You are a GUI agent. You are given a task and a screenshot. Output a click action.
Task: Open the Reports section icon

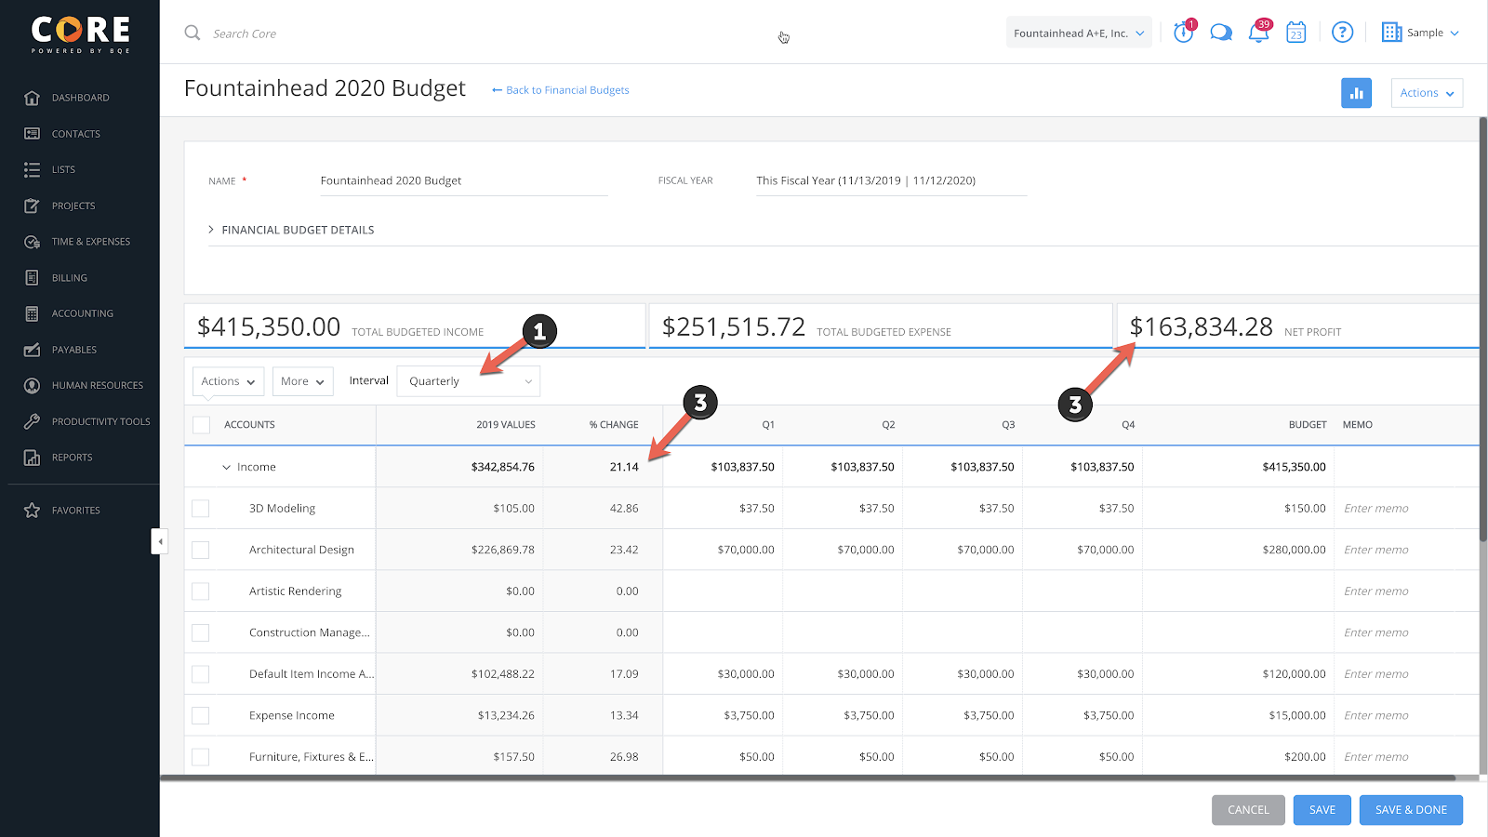(x=32, y=458)
